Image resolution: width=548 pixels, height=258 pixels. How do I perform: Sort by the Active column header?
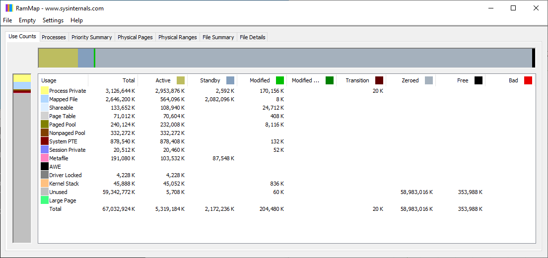pos(162,81)
